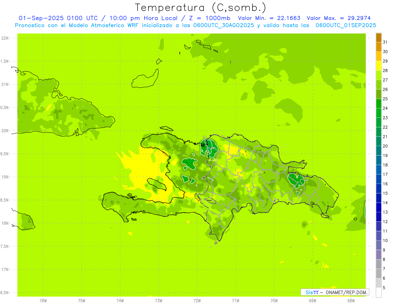This screenshot has height=305, width=394.
Task: Click the '76W' longitude label
Action: point(43,301)
